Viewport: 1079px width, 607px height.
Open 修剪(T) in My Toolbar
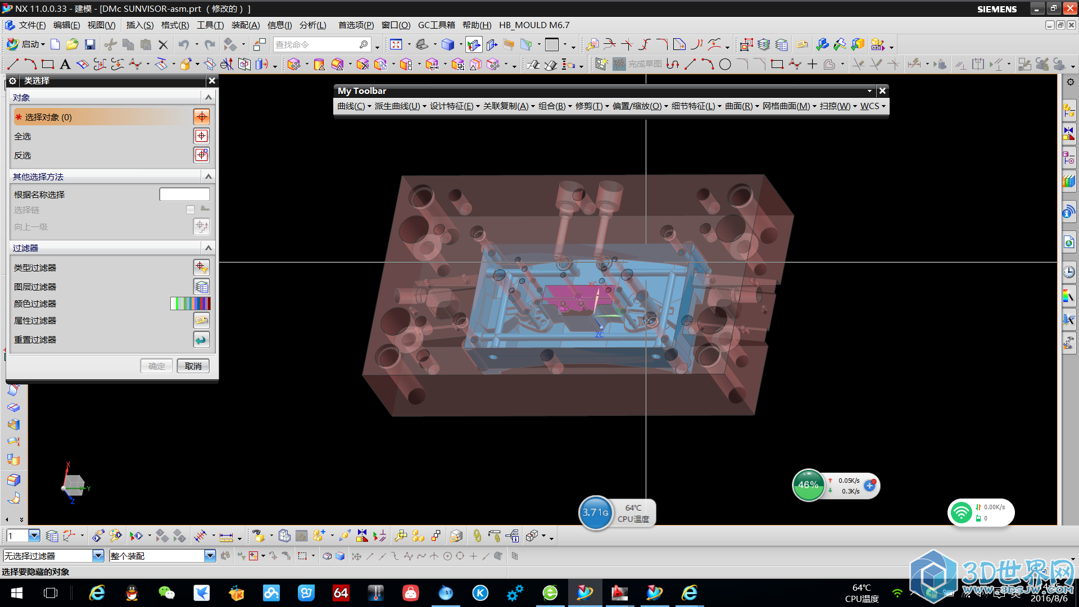[592, 106]
